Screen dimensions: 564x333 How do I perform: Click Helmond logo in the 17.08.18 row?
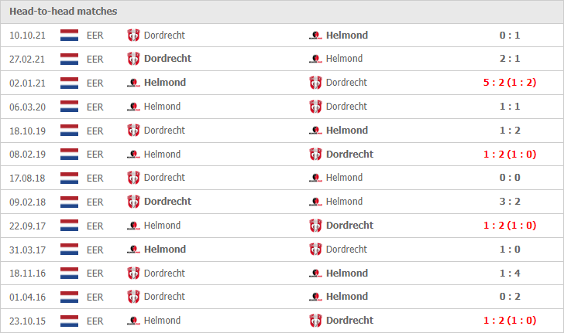point(315,178)
